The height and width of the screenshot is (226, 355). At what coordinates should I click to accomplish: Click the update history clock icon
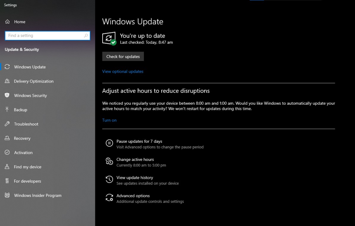pyautogui.click(x=109, y=179)
